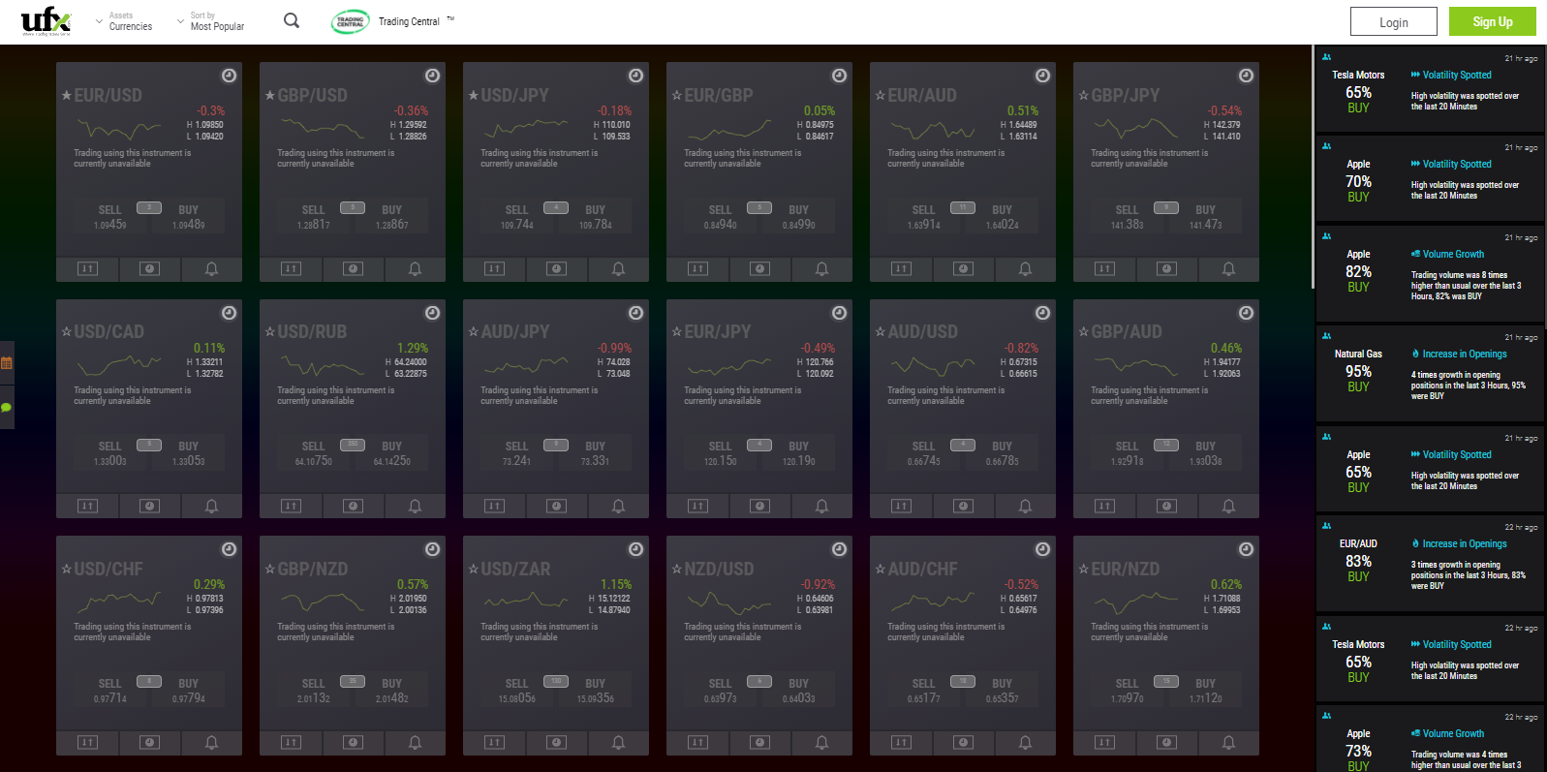Viewport: 1547px width, 772px height.
Task: Click the clock icon atop USD/ZAR card
Action: [635, 549]
